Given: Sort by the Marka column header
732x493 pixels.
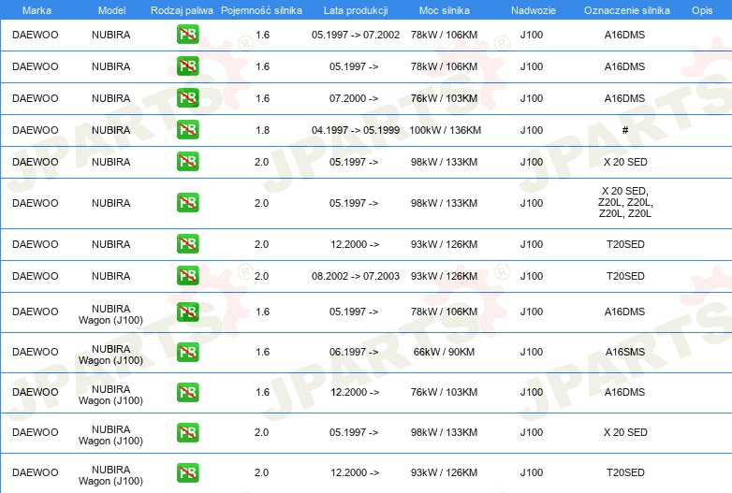Looking at the screenshot, I should (x=36, y=9).
